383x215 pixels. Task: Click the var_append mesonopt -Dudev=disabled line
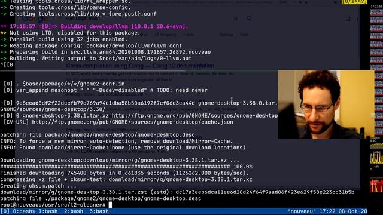coord(105,90)
